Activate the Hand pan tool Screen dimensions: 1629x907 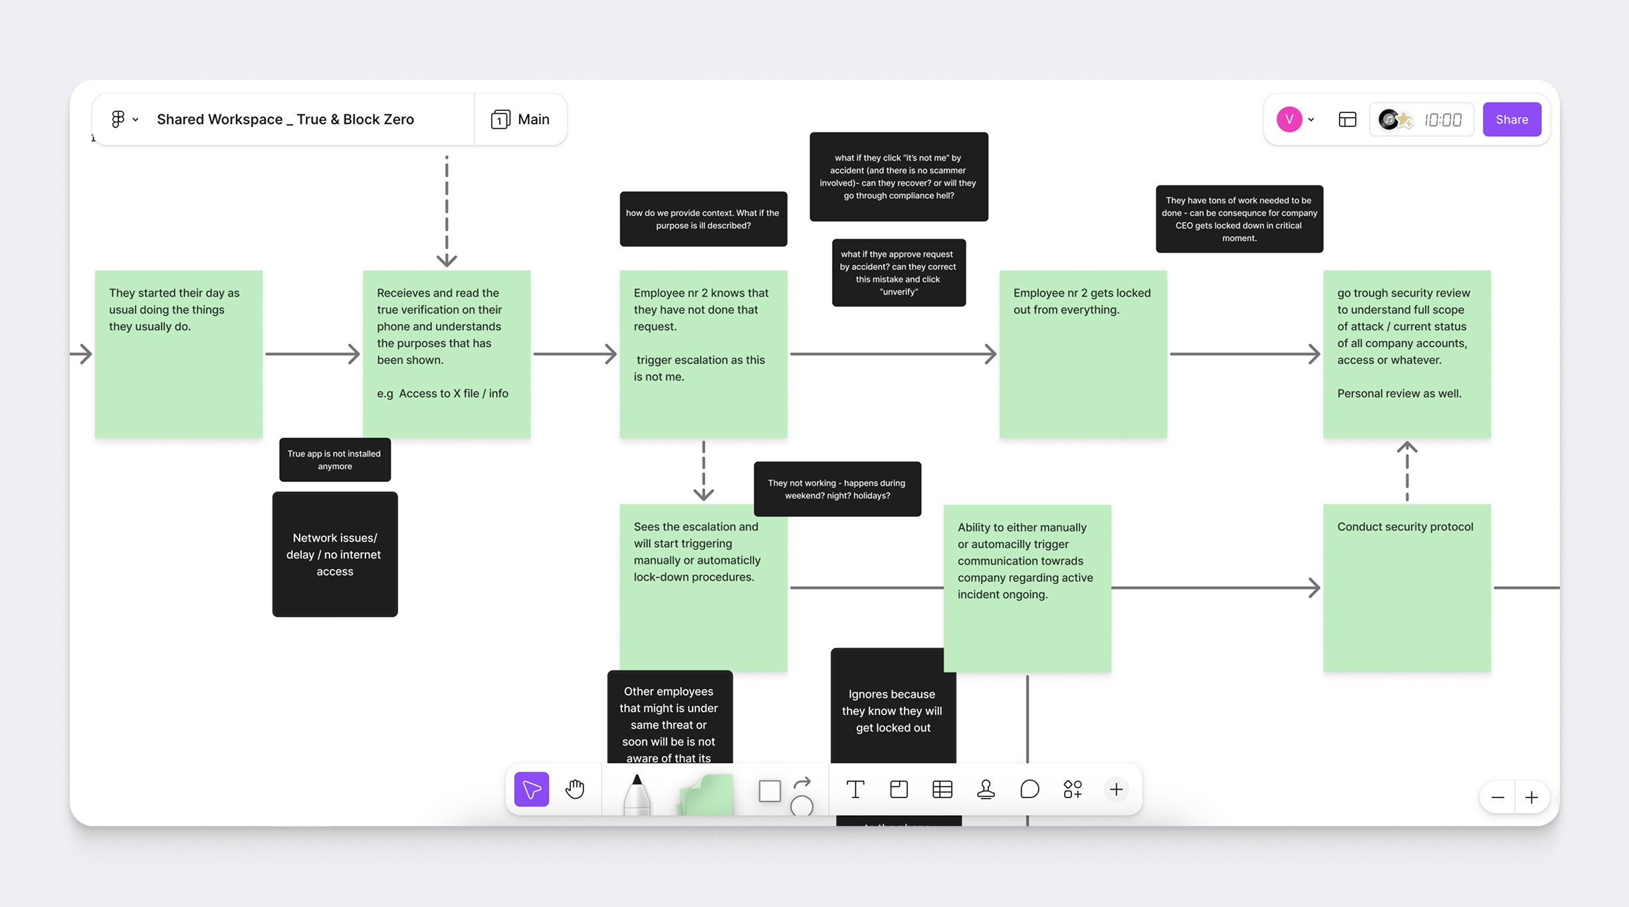[x=575, y=789]
